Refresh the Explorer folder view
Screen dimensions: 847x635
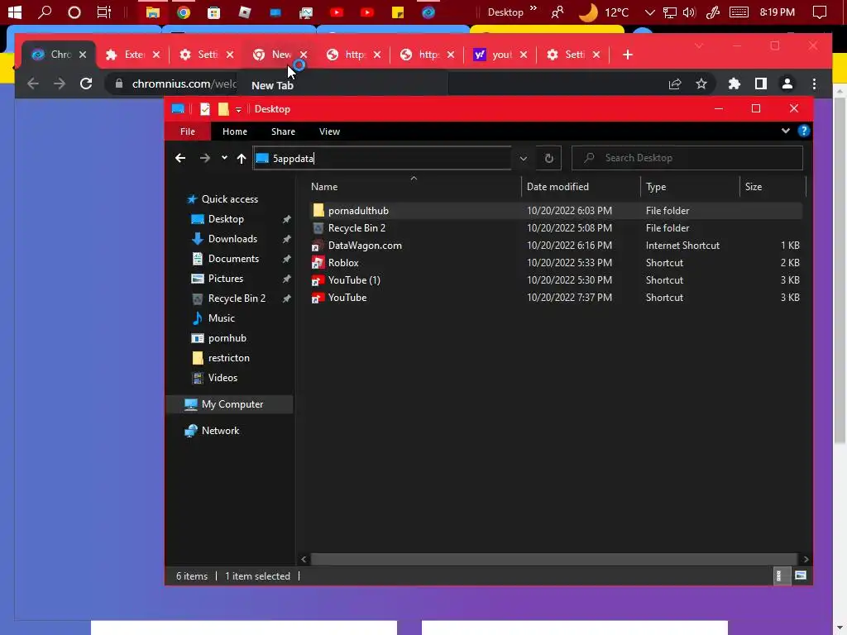[549, 158]
